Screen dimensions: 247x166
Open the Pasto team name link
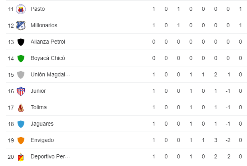[38, 9]
